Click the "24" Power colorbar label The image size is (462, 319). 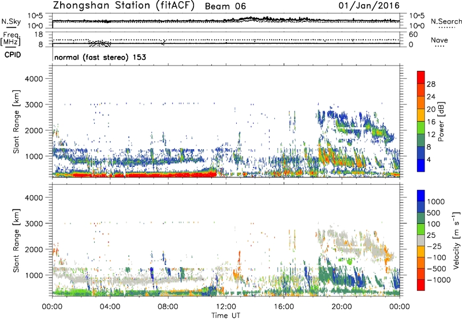431,97
